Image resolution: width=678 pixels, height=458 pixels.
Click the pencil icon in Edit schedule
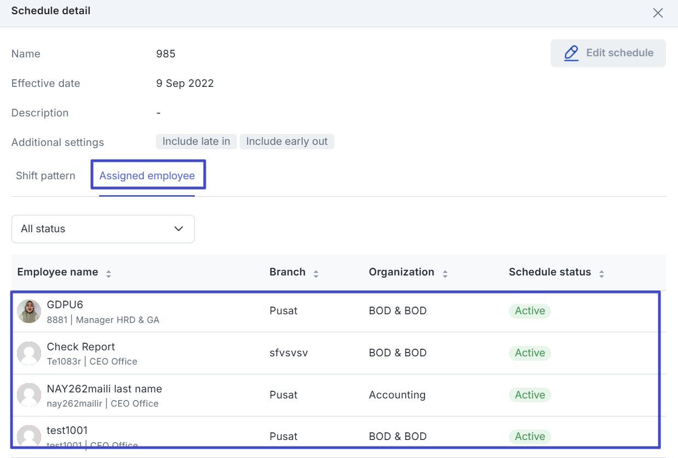click(571, 53)
